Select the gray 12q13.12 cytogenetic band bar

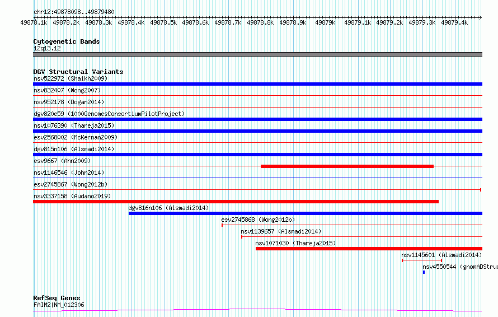coord(257,54)
